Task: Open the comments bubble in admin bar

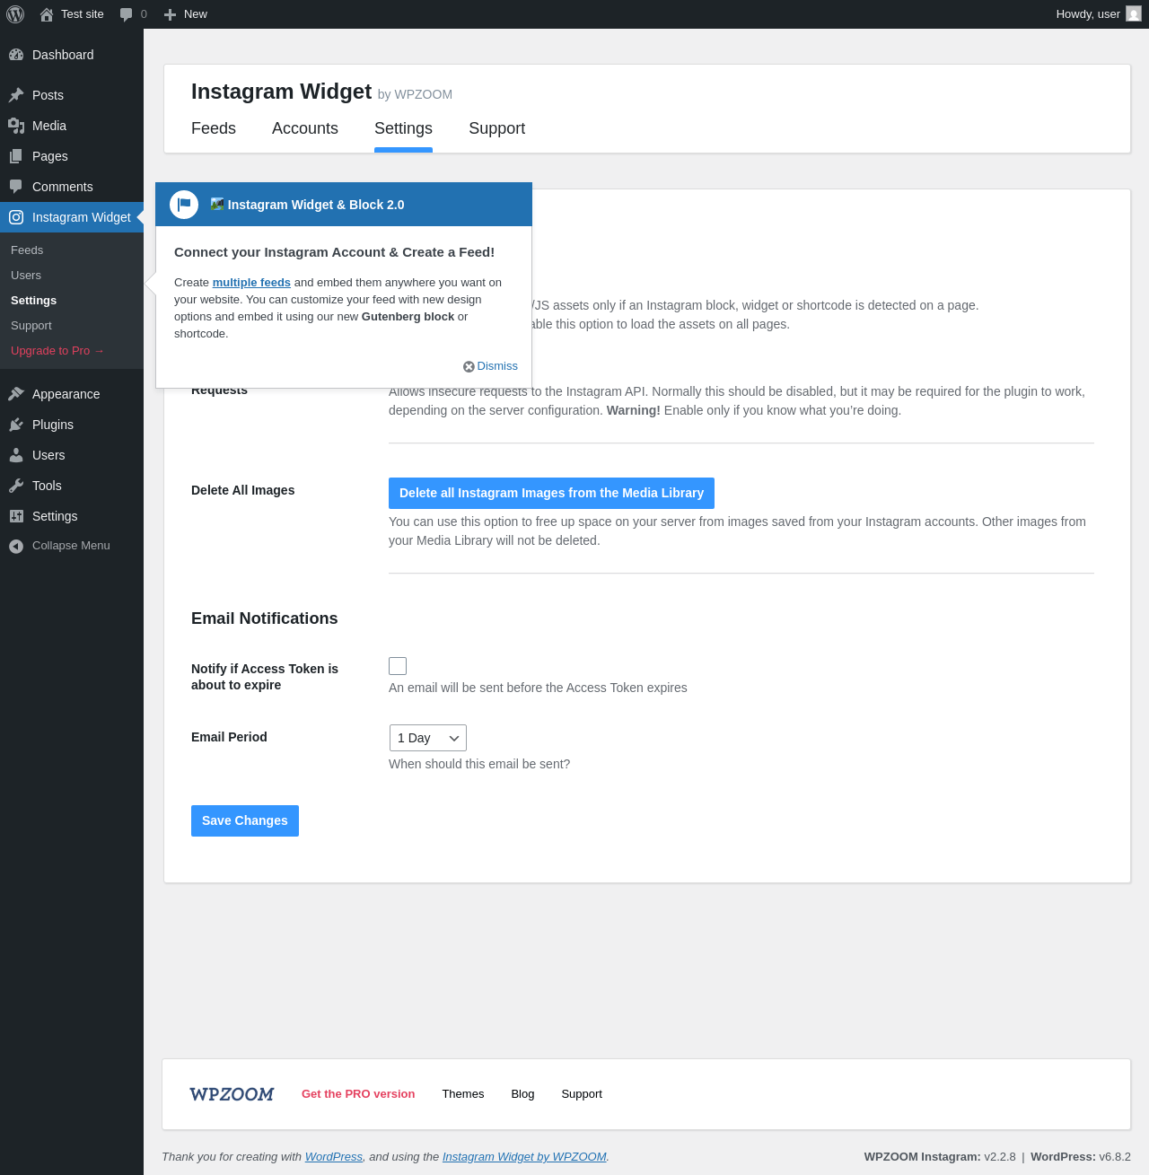Action: coord(127,14)
